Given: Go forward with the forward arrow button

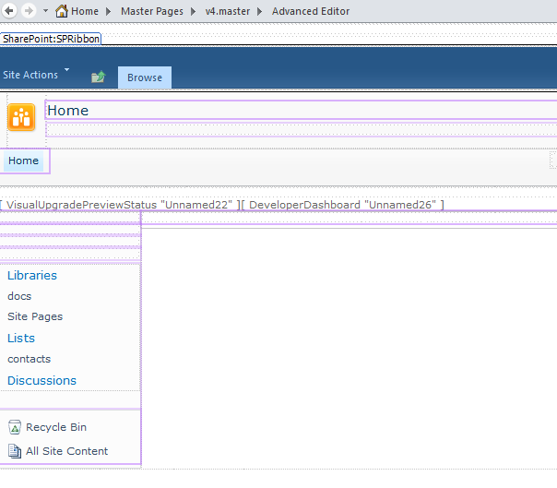Looking at the screenshot, I should coord(29,11).
